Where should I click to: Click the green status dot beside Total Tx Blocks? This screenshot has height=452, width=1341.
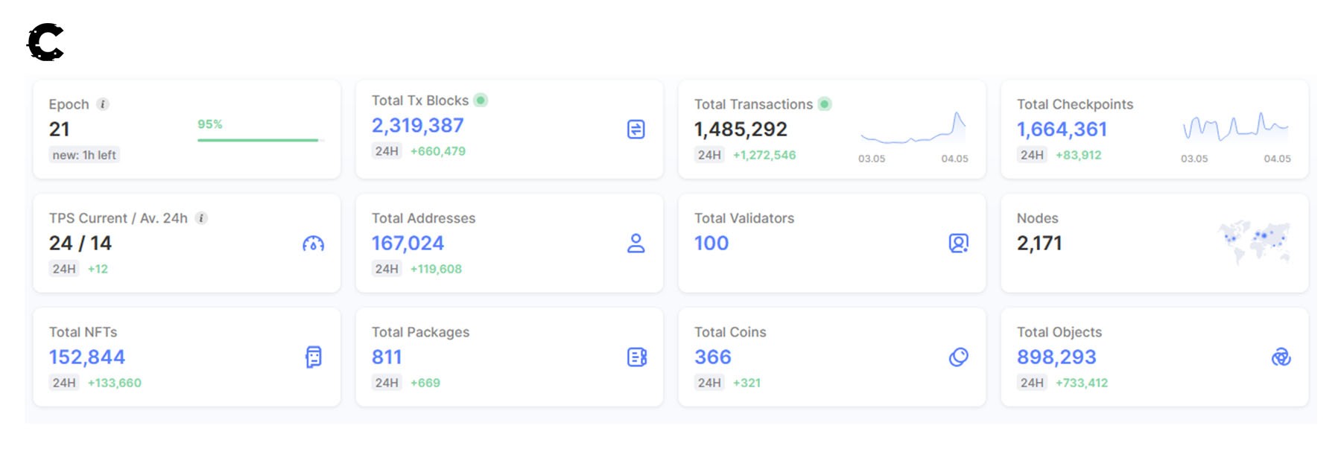point(481,101)
